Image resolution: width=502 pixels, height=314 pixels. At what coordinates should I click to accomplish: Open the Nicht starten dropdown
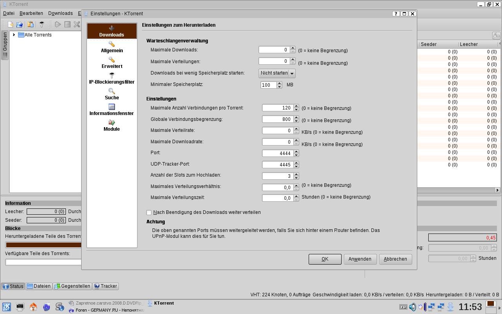pos(277,73)
